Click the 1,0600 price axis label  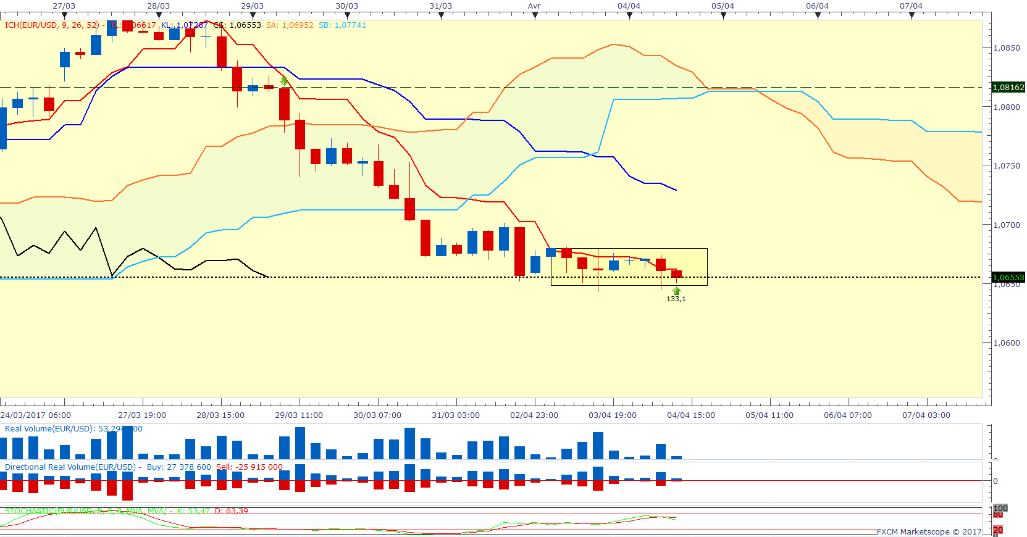[1007, 343]
